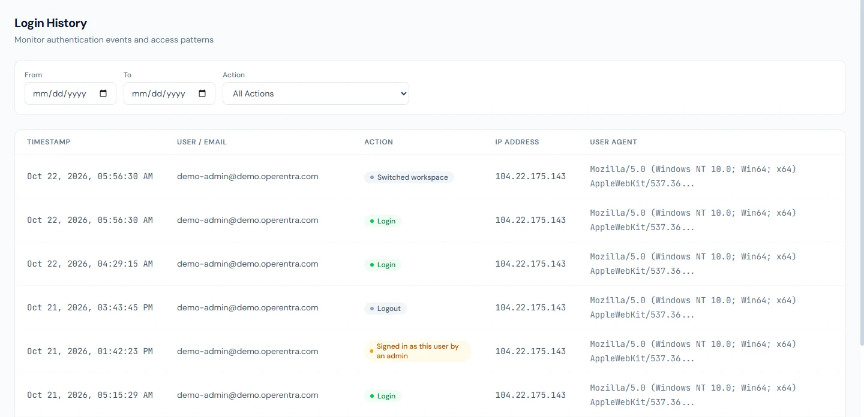Click the user agent in the Logout row
Viewport: 864px width, 417px height.
click(x=693, y=307)
